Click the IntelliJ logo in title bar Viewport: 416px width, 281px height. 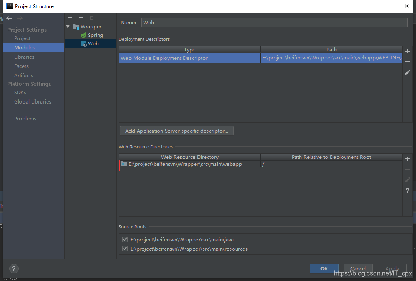pyautogui.click(x=10, y=6)
